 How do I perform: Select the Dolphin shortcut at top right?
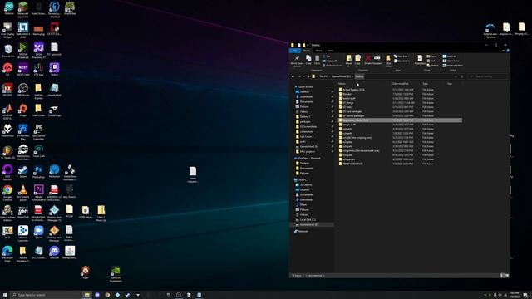coord(490,30)
